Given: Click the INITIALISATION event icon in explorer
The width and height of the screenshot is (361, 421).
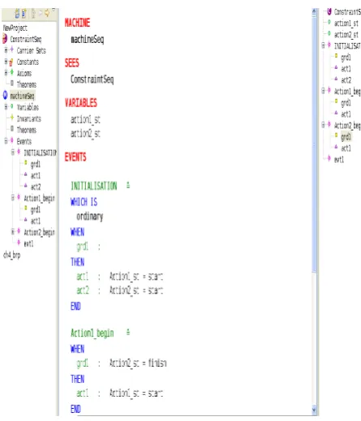Looking at the screenshot, I should [19, 152].
